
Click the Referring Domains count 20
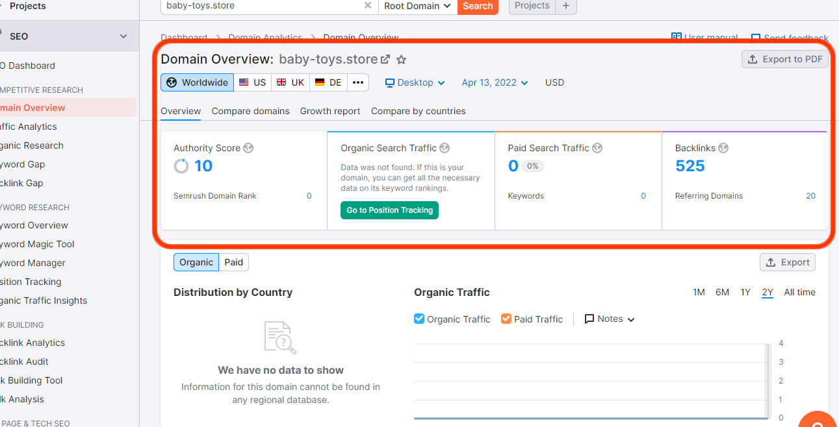[810, 196]
